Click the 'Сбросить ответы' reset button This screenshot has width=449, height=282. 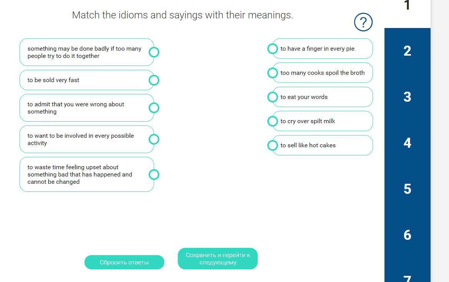pyautogui.click(x=124, y=262)
